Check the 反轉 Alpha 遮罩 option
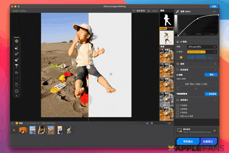Viewport: 229px width, 153px height. click(178, 116)
